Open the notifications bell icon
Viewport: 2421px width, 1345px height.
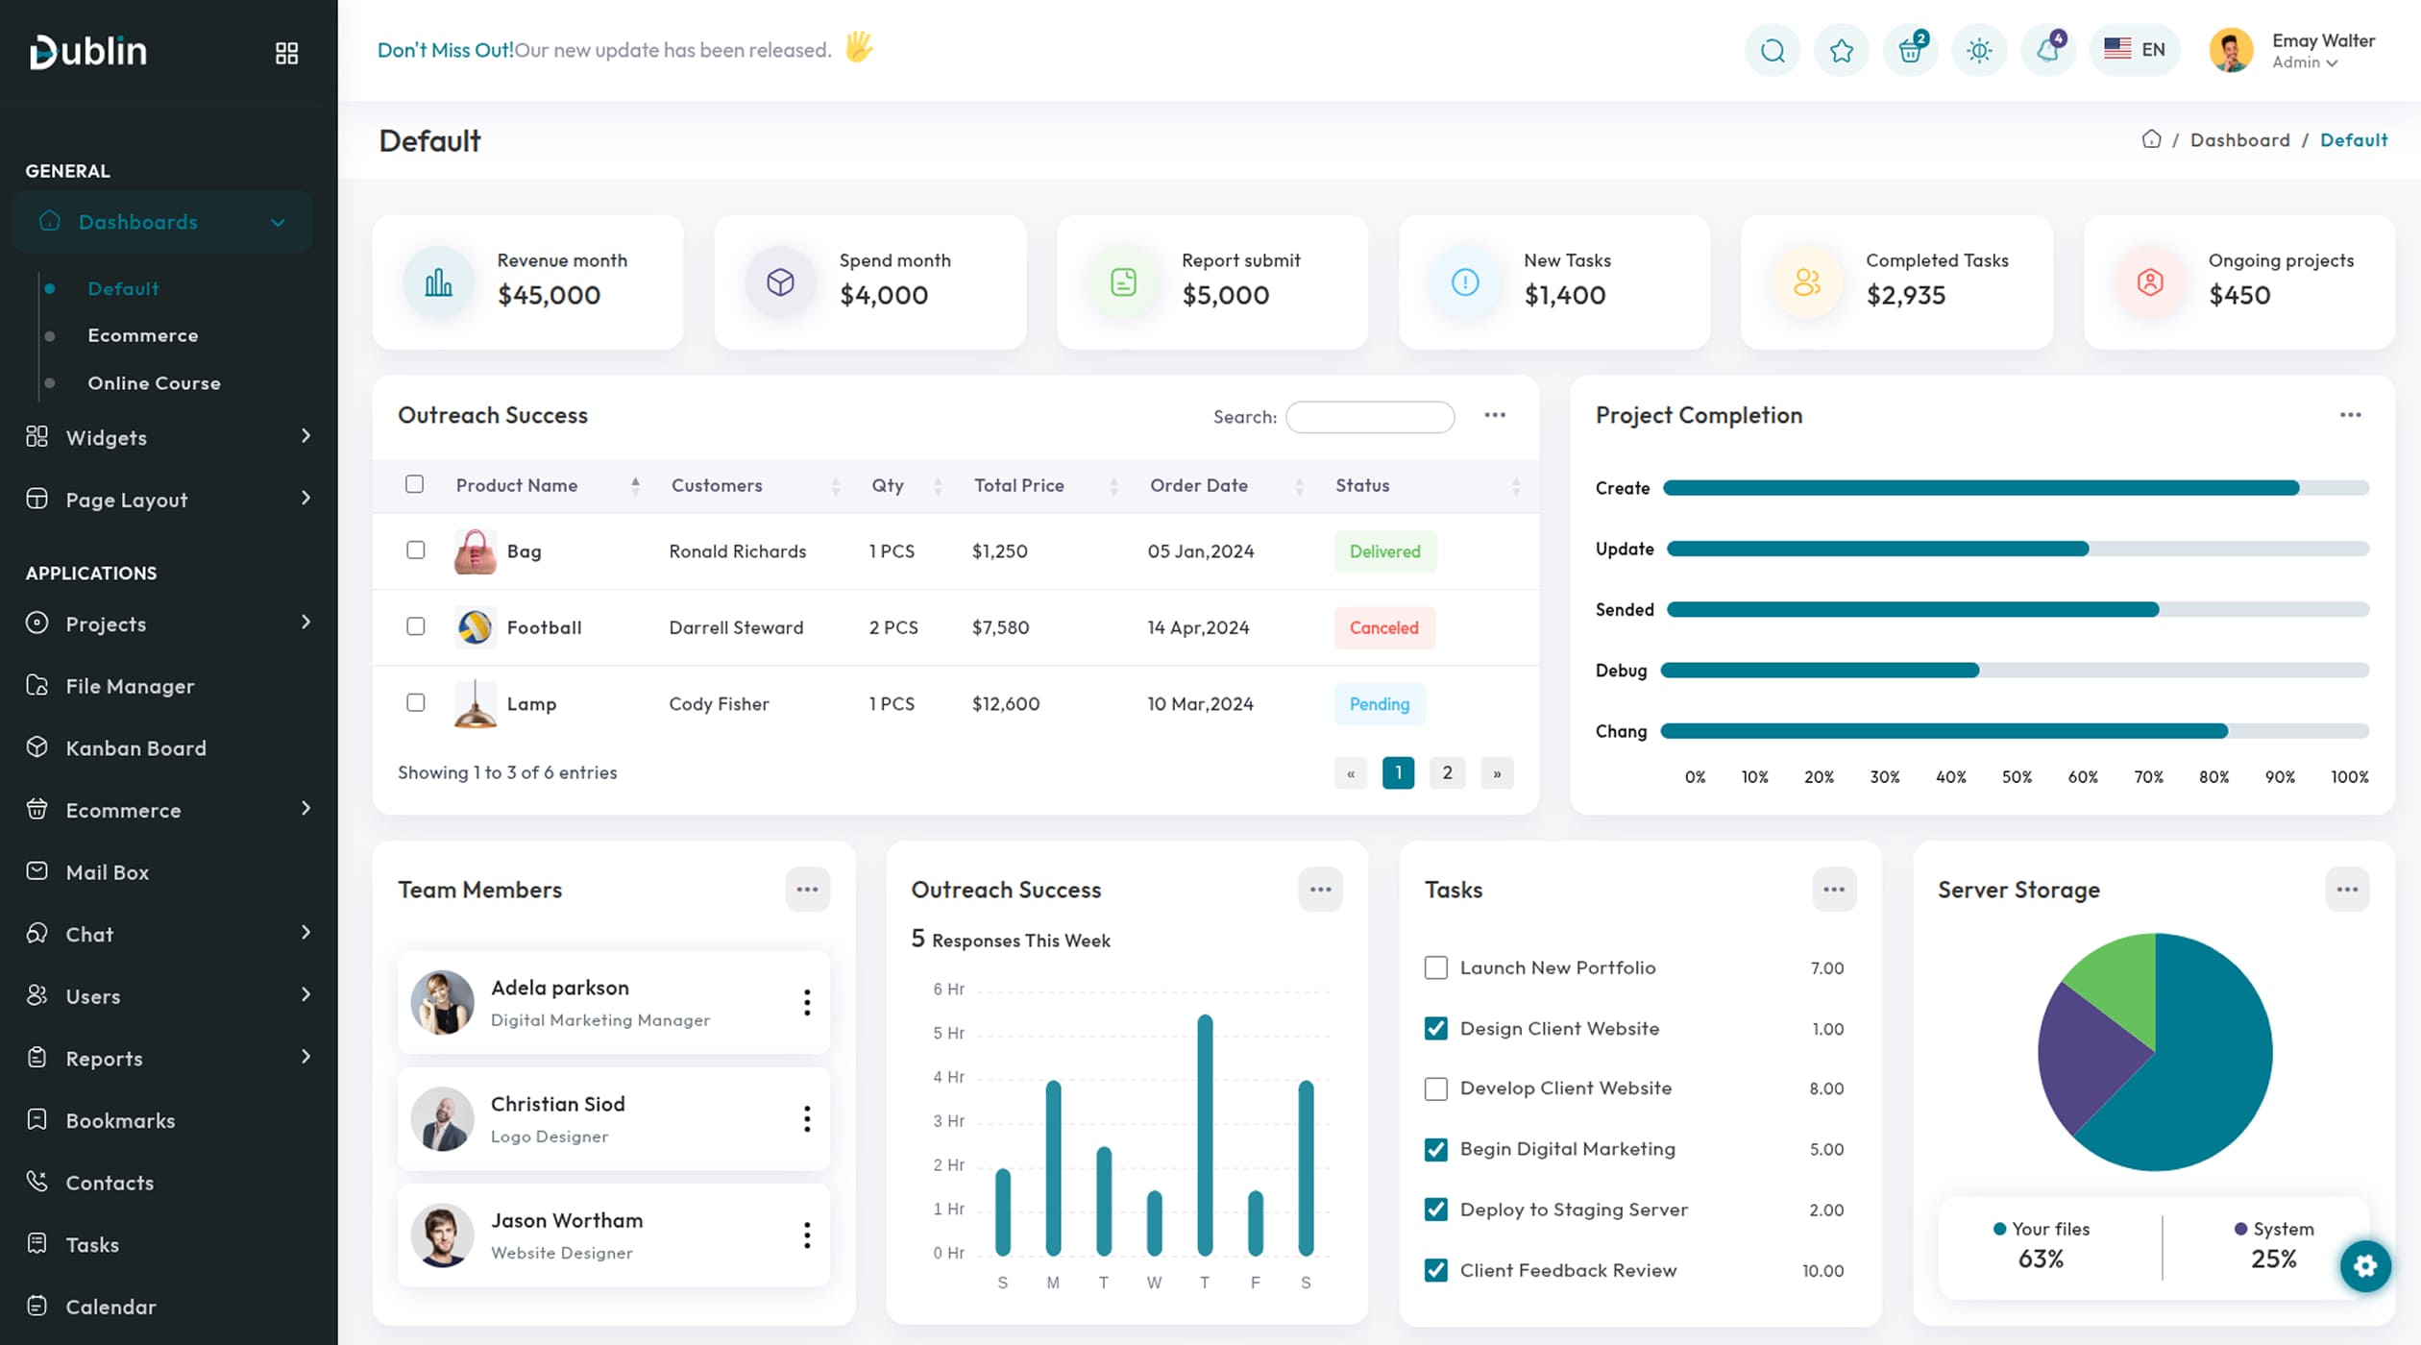[x=2047, y=50]
